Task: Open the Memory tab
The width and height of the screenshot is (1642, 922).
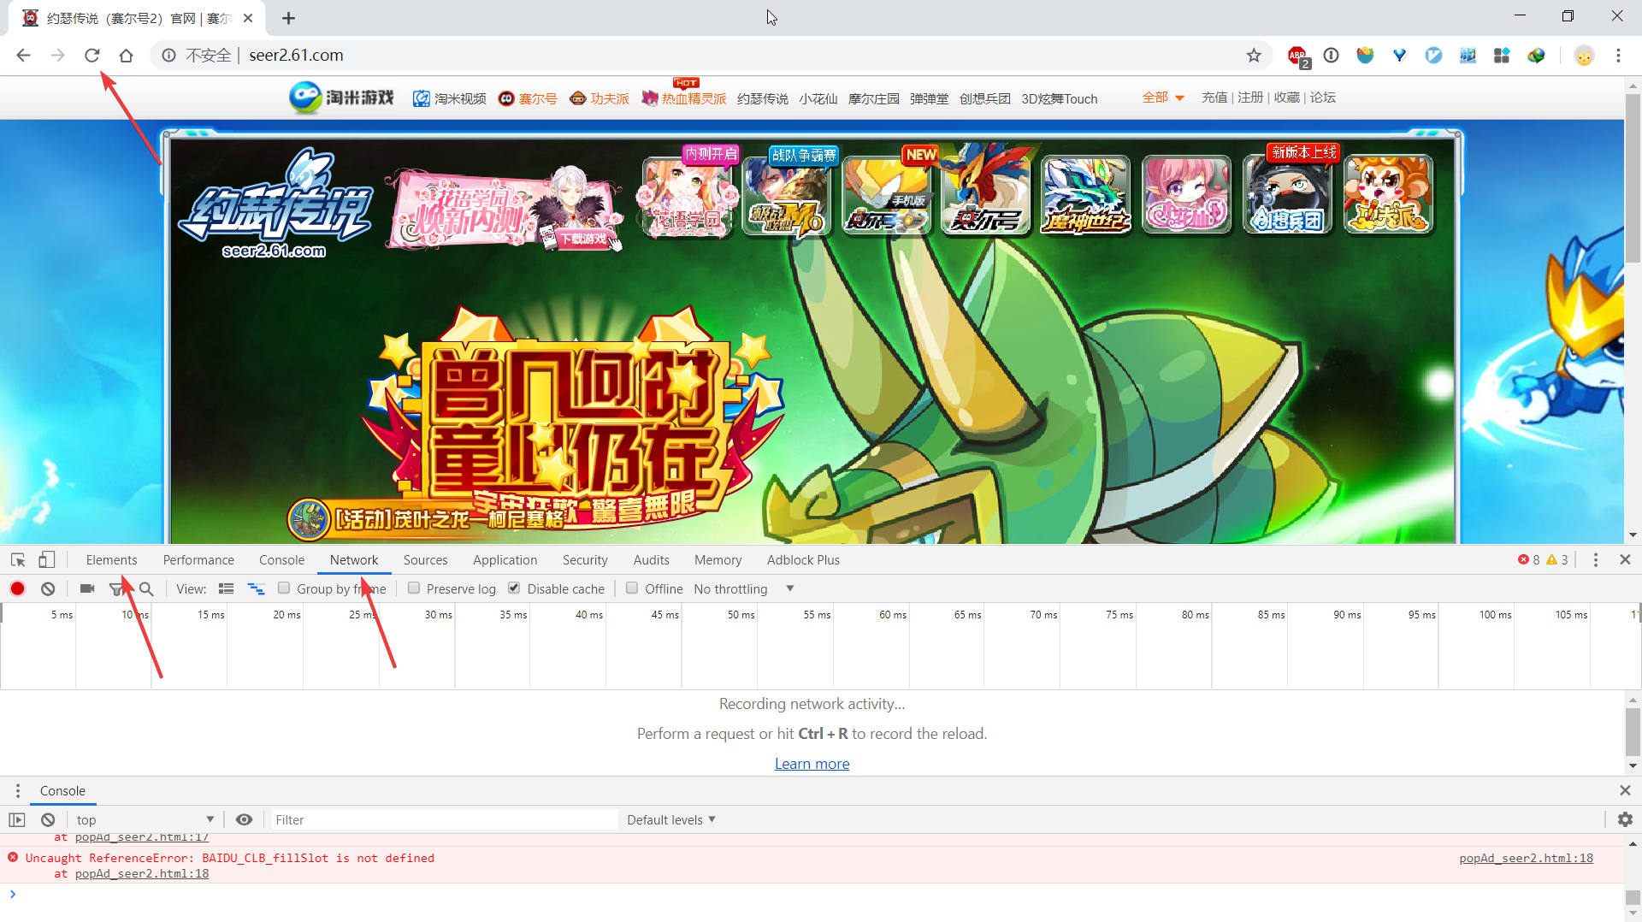Action: [718, 559]
